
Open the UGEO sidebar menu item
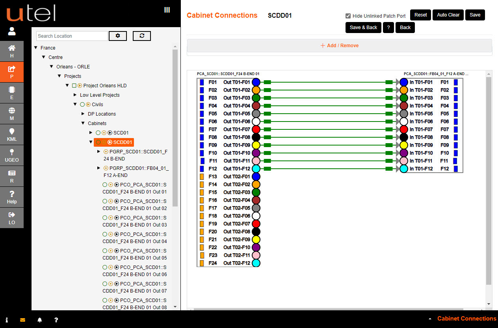click(x=12, y=156)
